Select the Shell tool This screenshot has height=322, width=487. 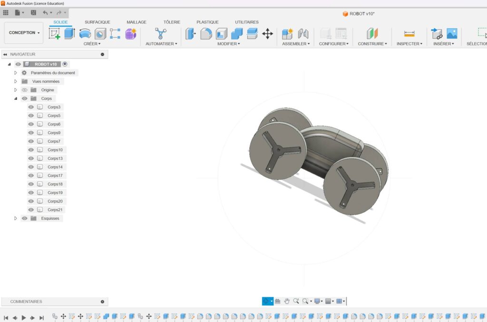click(x=222, y=34)
